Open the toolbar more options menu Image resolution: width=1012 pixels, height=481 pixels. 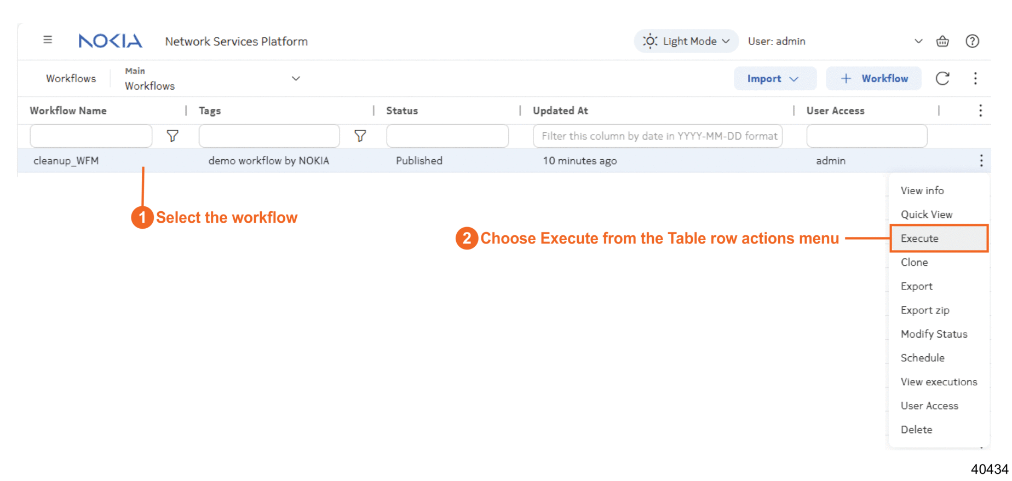pyautogui.click(x=975, y=79)
